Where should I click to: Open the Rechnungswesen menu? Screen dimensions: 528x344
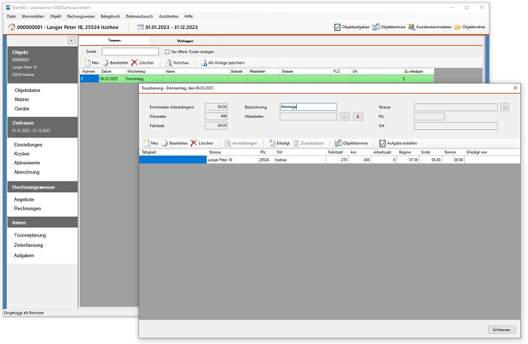point(81,15)
